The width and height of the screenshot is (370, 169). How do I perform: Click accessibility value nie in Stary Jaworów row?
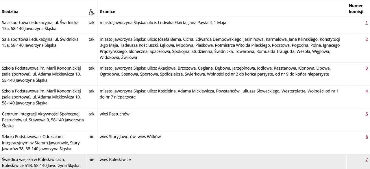coord(91,137)
